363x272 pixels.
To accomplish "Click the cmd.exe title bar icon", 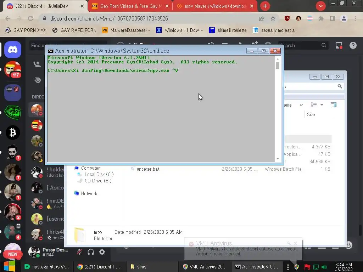I will [50, 51].
